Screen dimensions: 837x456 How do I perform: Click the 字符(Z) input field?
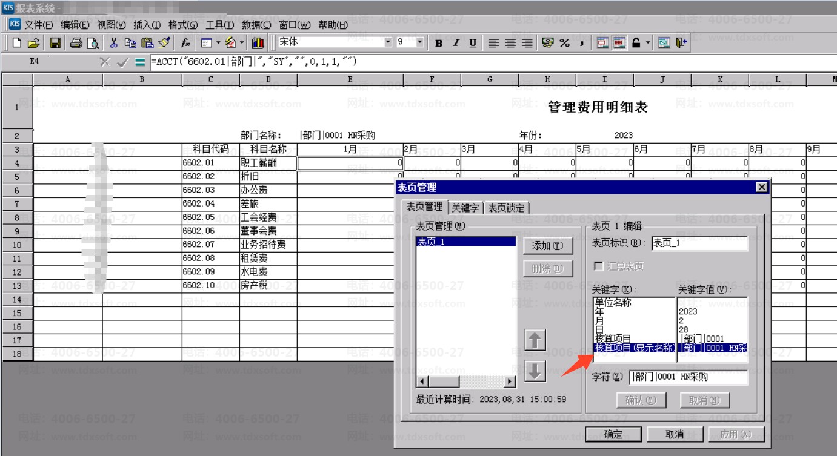(x=688, y=377)
